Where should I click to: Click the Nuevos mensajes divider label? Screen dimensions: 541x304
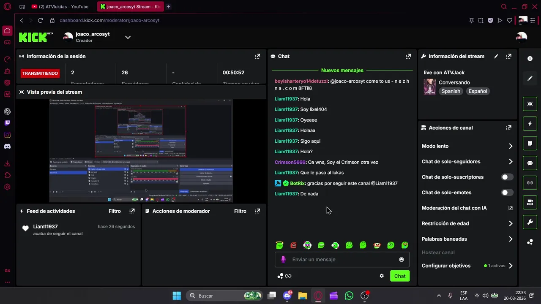tap(342, 71)
